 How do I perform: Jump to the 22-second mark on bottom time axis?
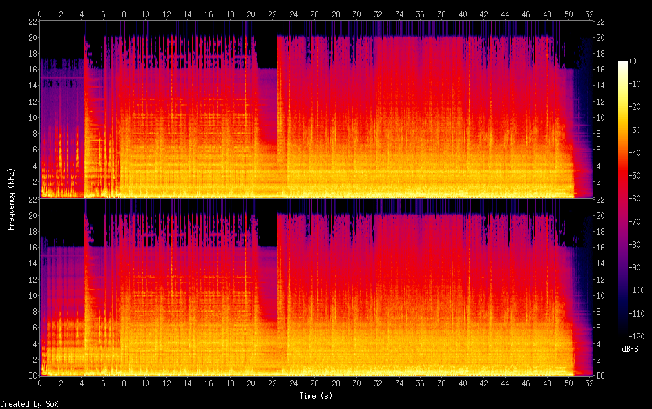click(272, 383)
